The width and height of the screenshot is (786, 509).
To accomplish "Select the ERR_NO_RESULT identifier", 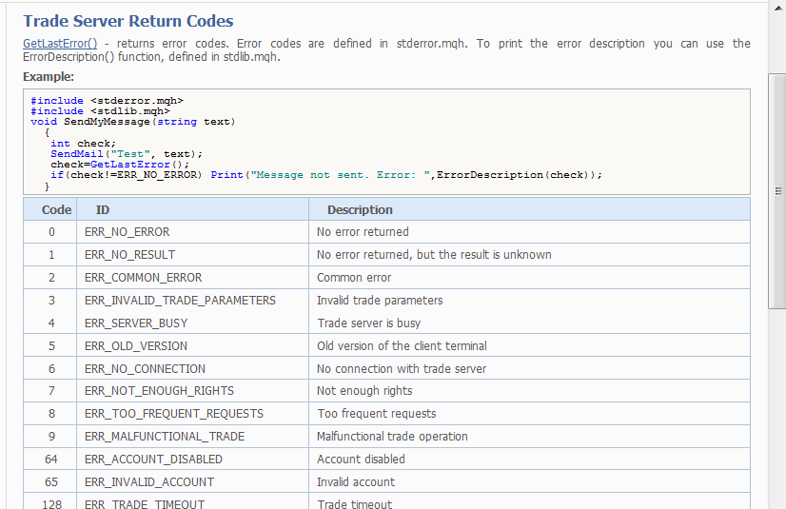I will coord(129,255).
